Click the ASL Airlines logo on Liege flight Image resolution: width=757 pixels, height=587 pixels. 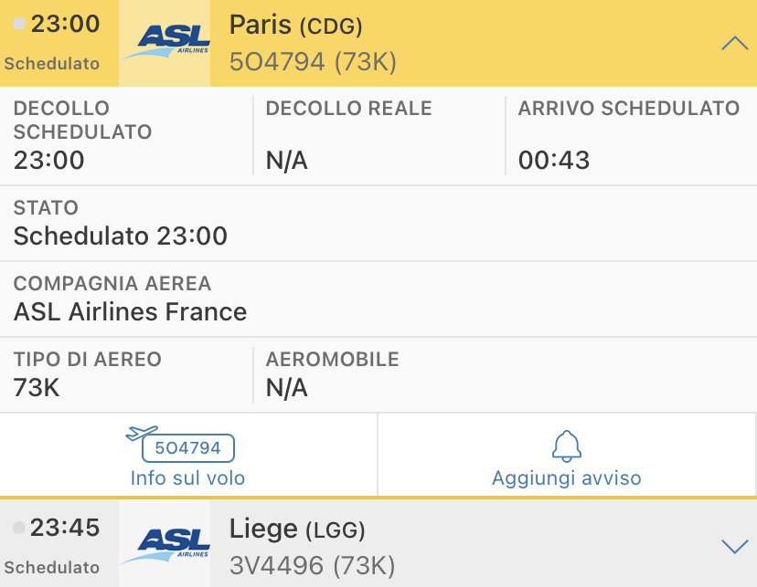click(x=165, y=543)
